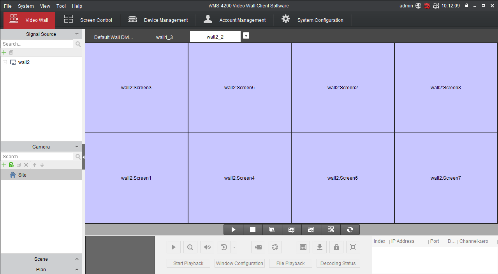Expand the wall2 tree node
The width and height of the screenshot is (498, 274).
pyautogui.click(x=5, y=62)
